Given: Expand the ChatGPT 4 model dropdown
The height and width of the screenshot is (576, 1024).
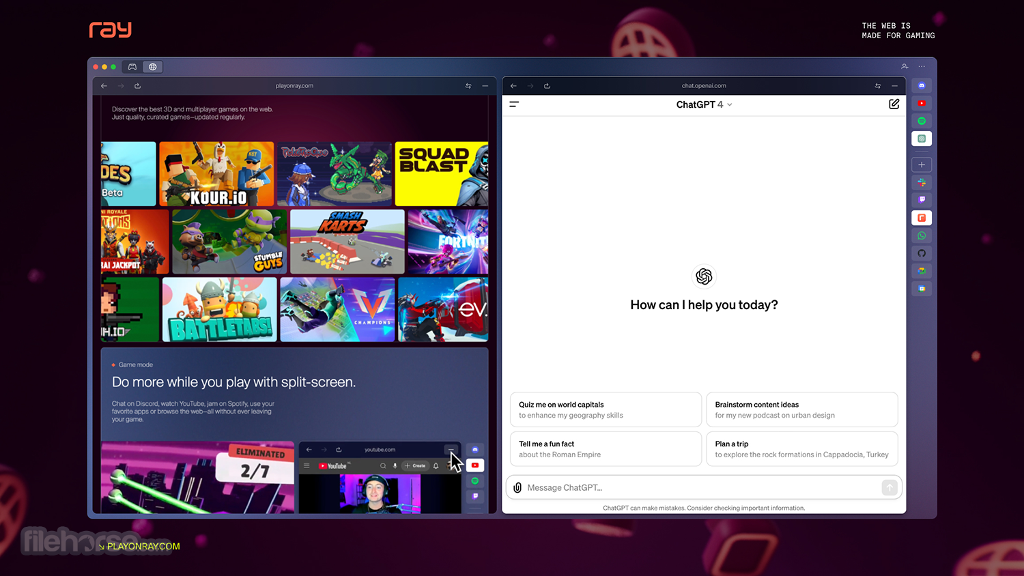Looking at the screenshot, I should click(x=704, y=104).
